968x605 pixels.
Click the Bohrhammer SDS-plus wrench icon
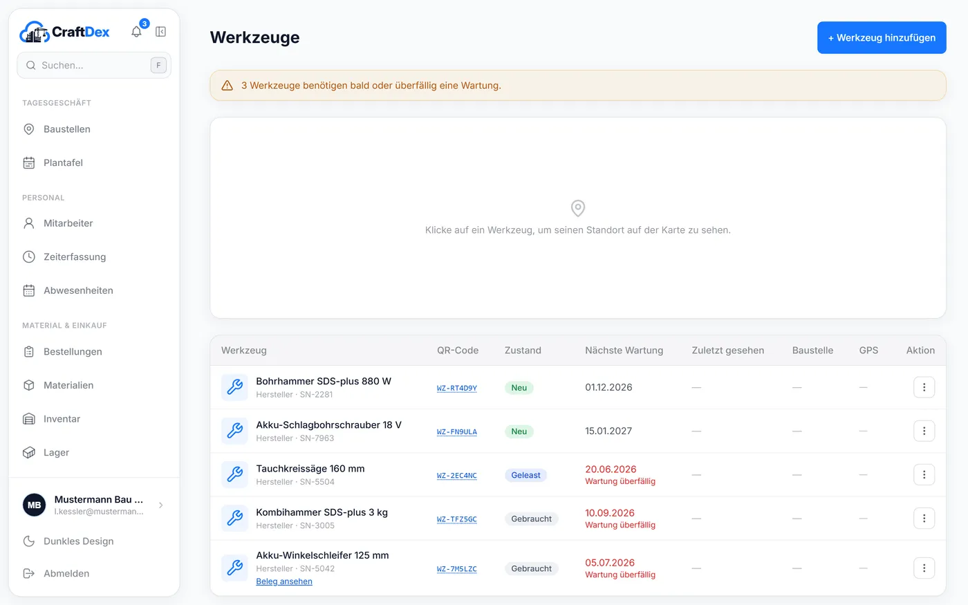pyautogui.click(x=234, y=387)
